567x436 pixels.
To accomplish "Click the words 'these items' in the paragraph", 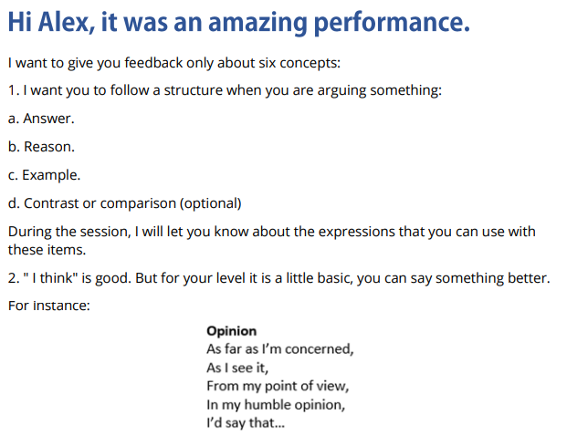I will (43, 249).
